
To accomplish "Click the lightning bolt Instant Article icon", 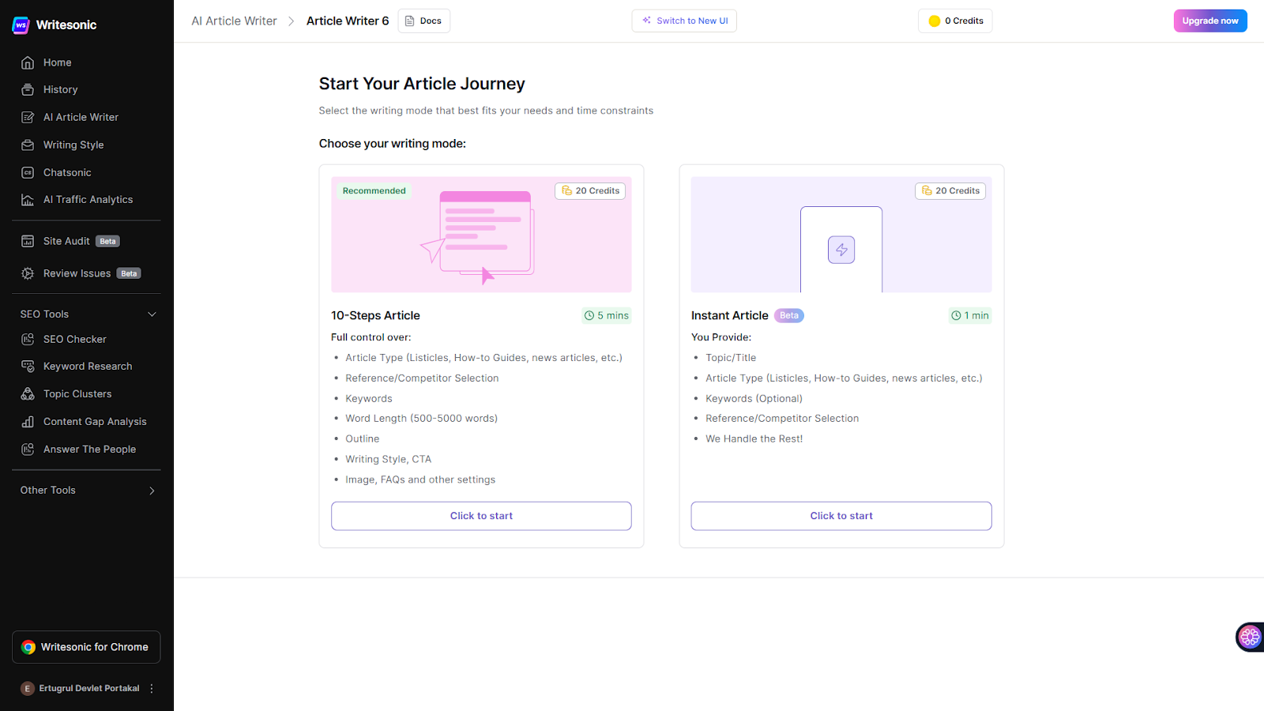I will (x=841, y=250).
